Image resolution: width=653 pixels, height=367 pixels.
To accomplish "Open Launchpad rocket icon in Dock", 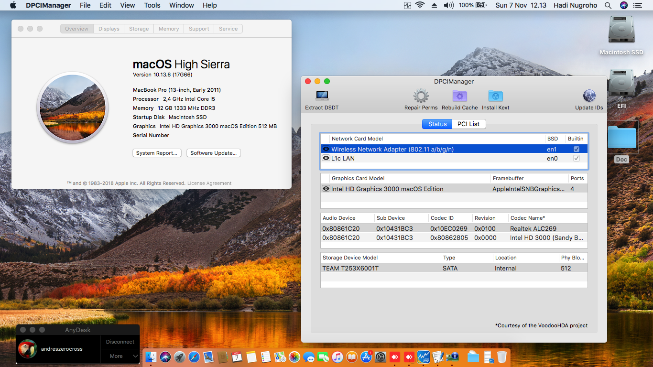I will (x=180, y=356).
